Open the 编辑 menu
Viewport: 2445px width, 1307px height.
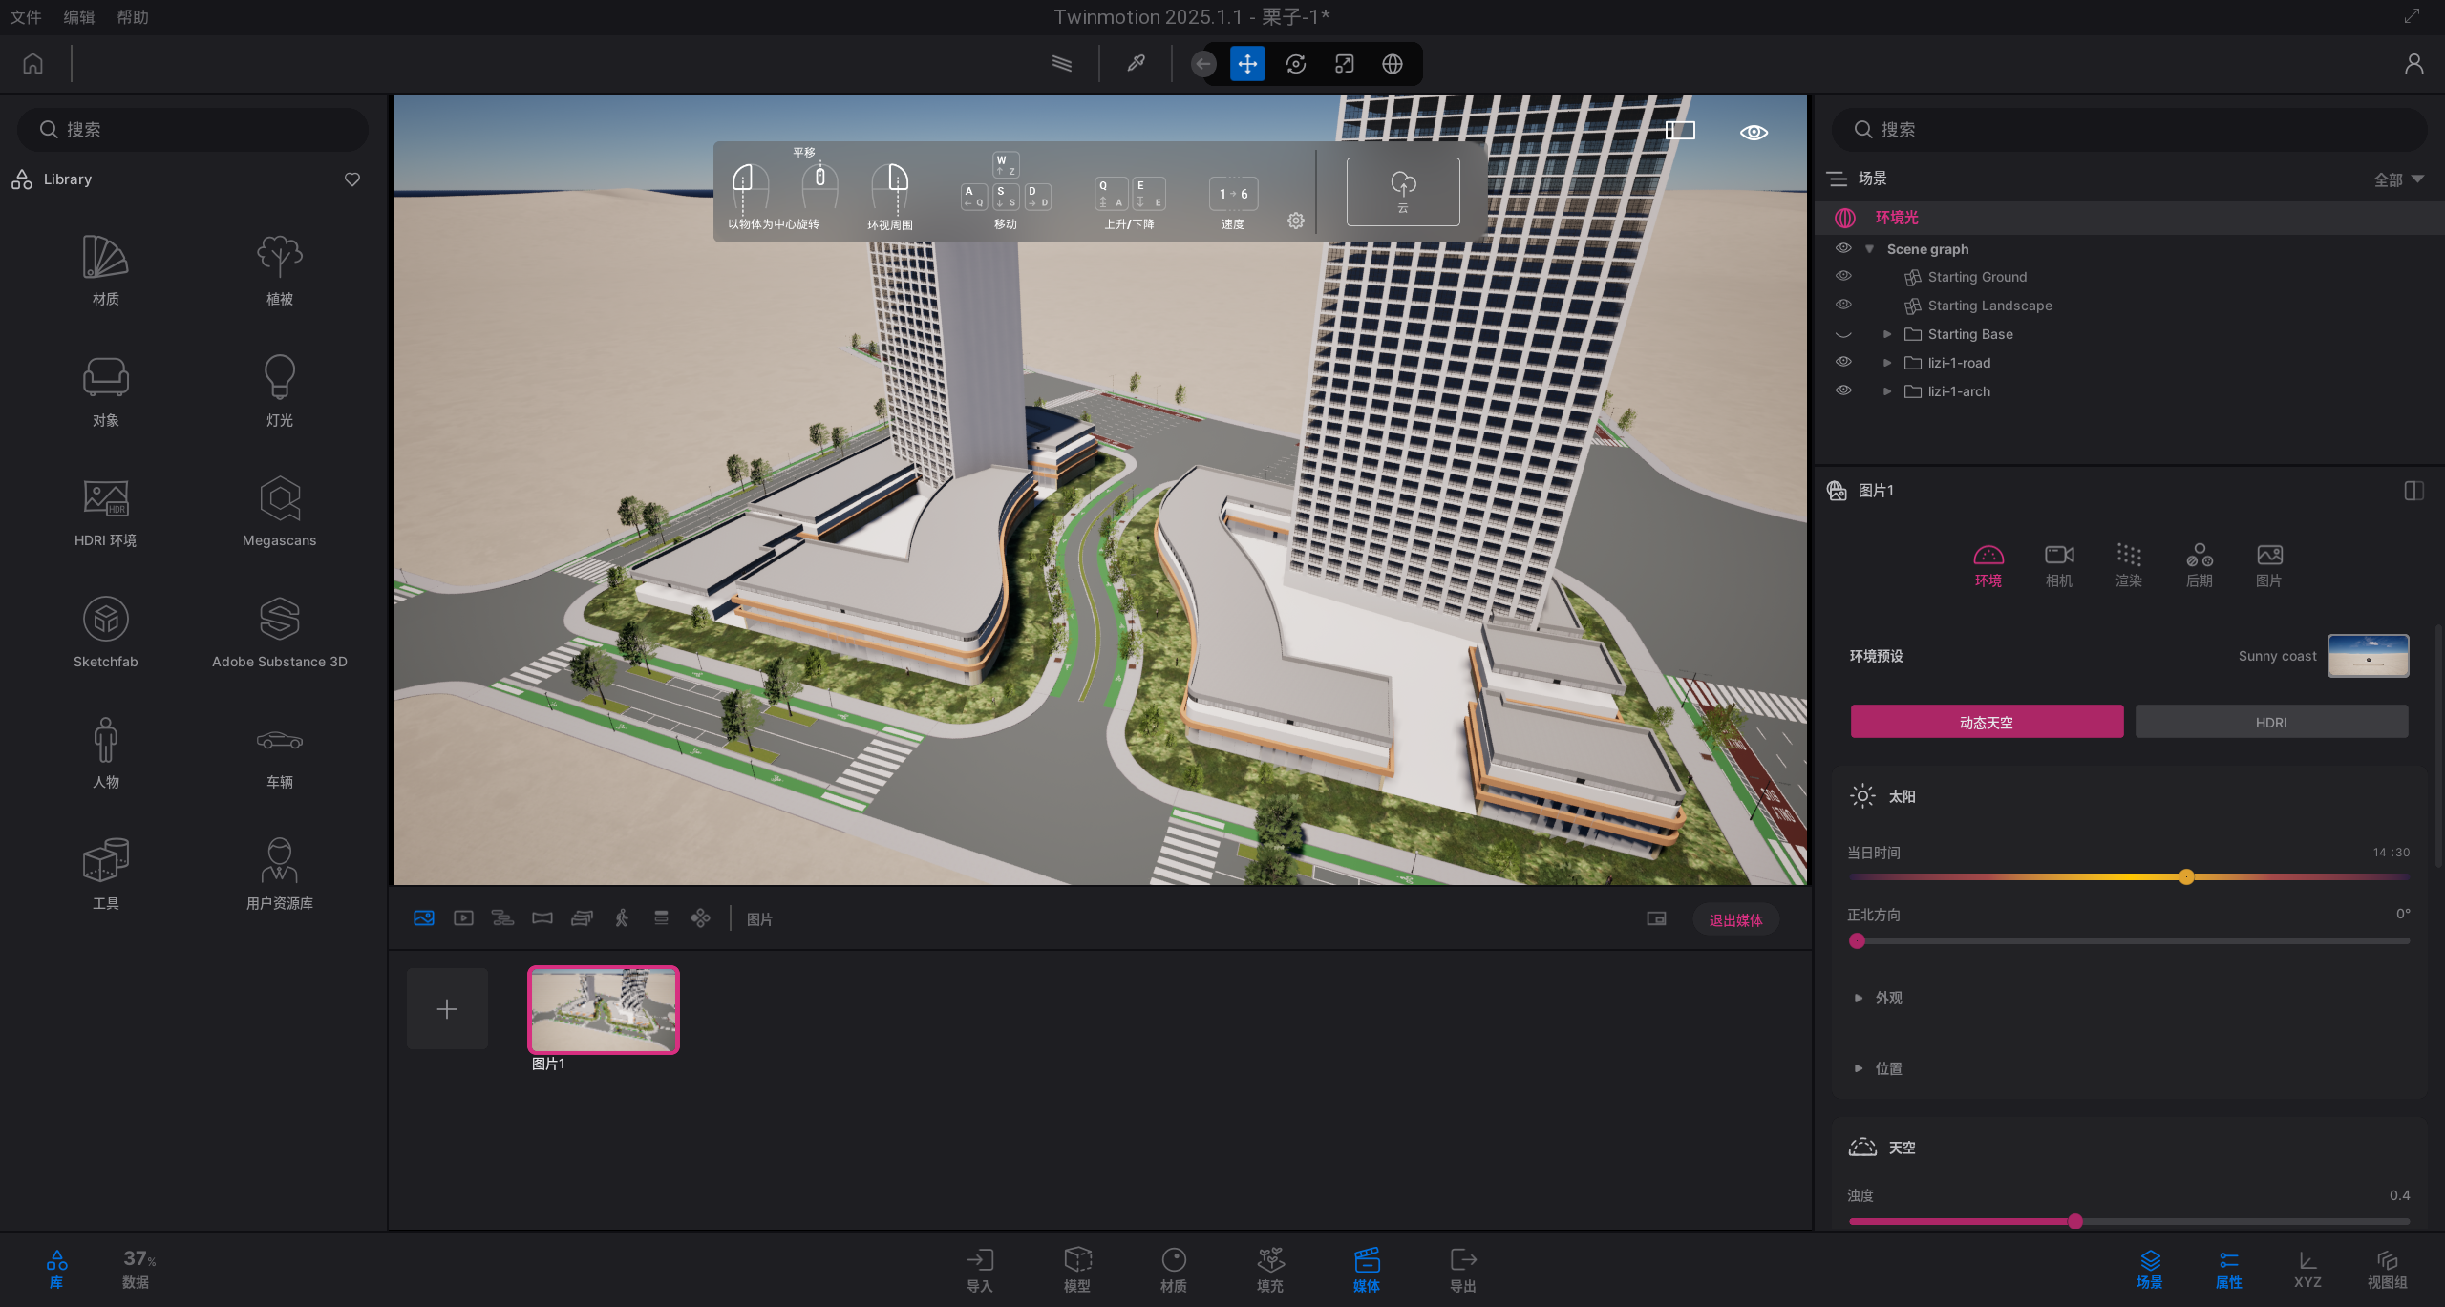point(78,17)
